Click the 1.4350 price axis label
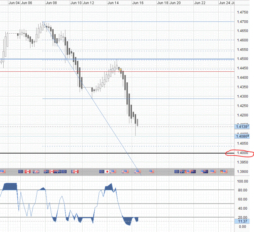Screen dimensions: 254x232 click(243, 87)
